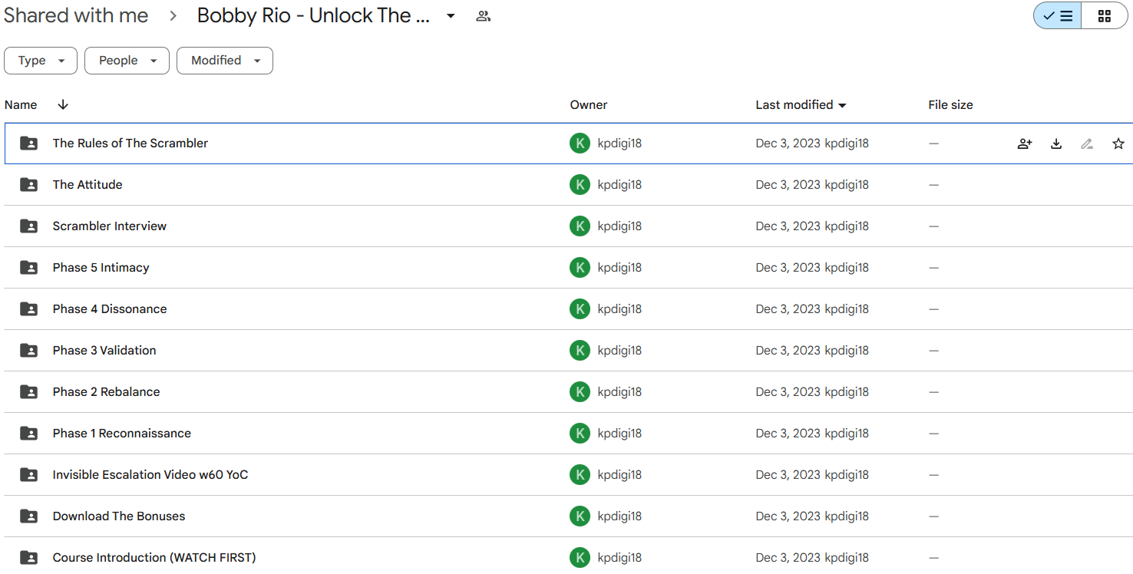Screen dimensions: 1133x574
Task: Click folder icon of Phase 2 Rebalance
Action: [x=28, y=392]
